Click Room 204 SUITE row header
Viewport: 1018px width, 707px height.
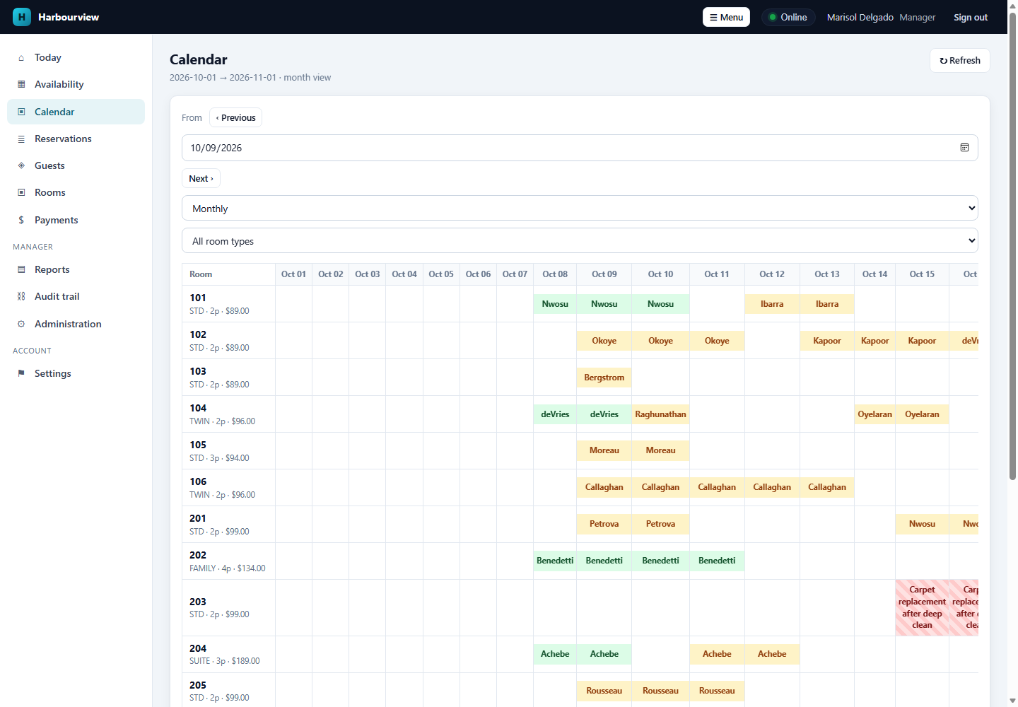[228, 655]
